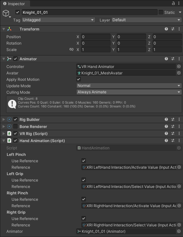
Task: Click VR Hand Animator controller field
Action: pos(127,66)
